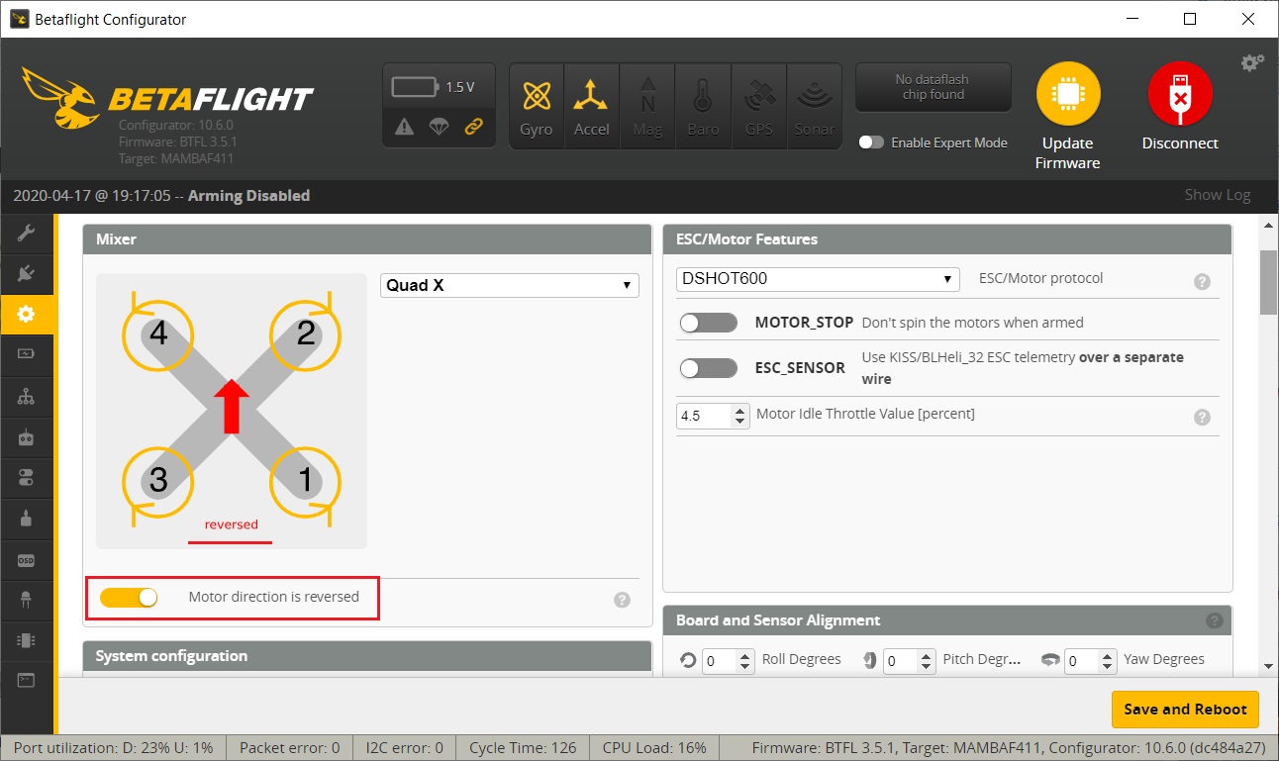
Task: Click the Mag sensor indicator
Action: (x=647, y=106)
